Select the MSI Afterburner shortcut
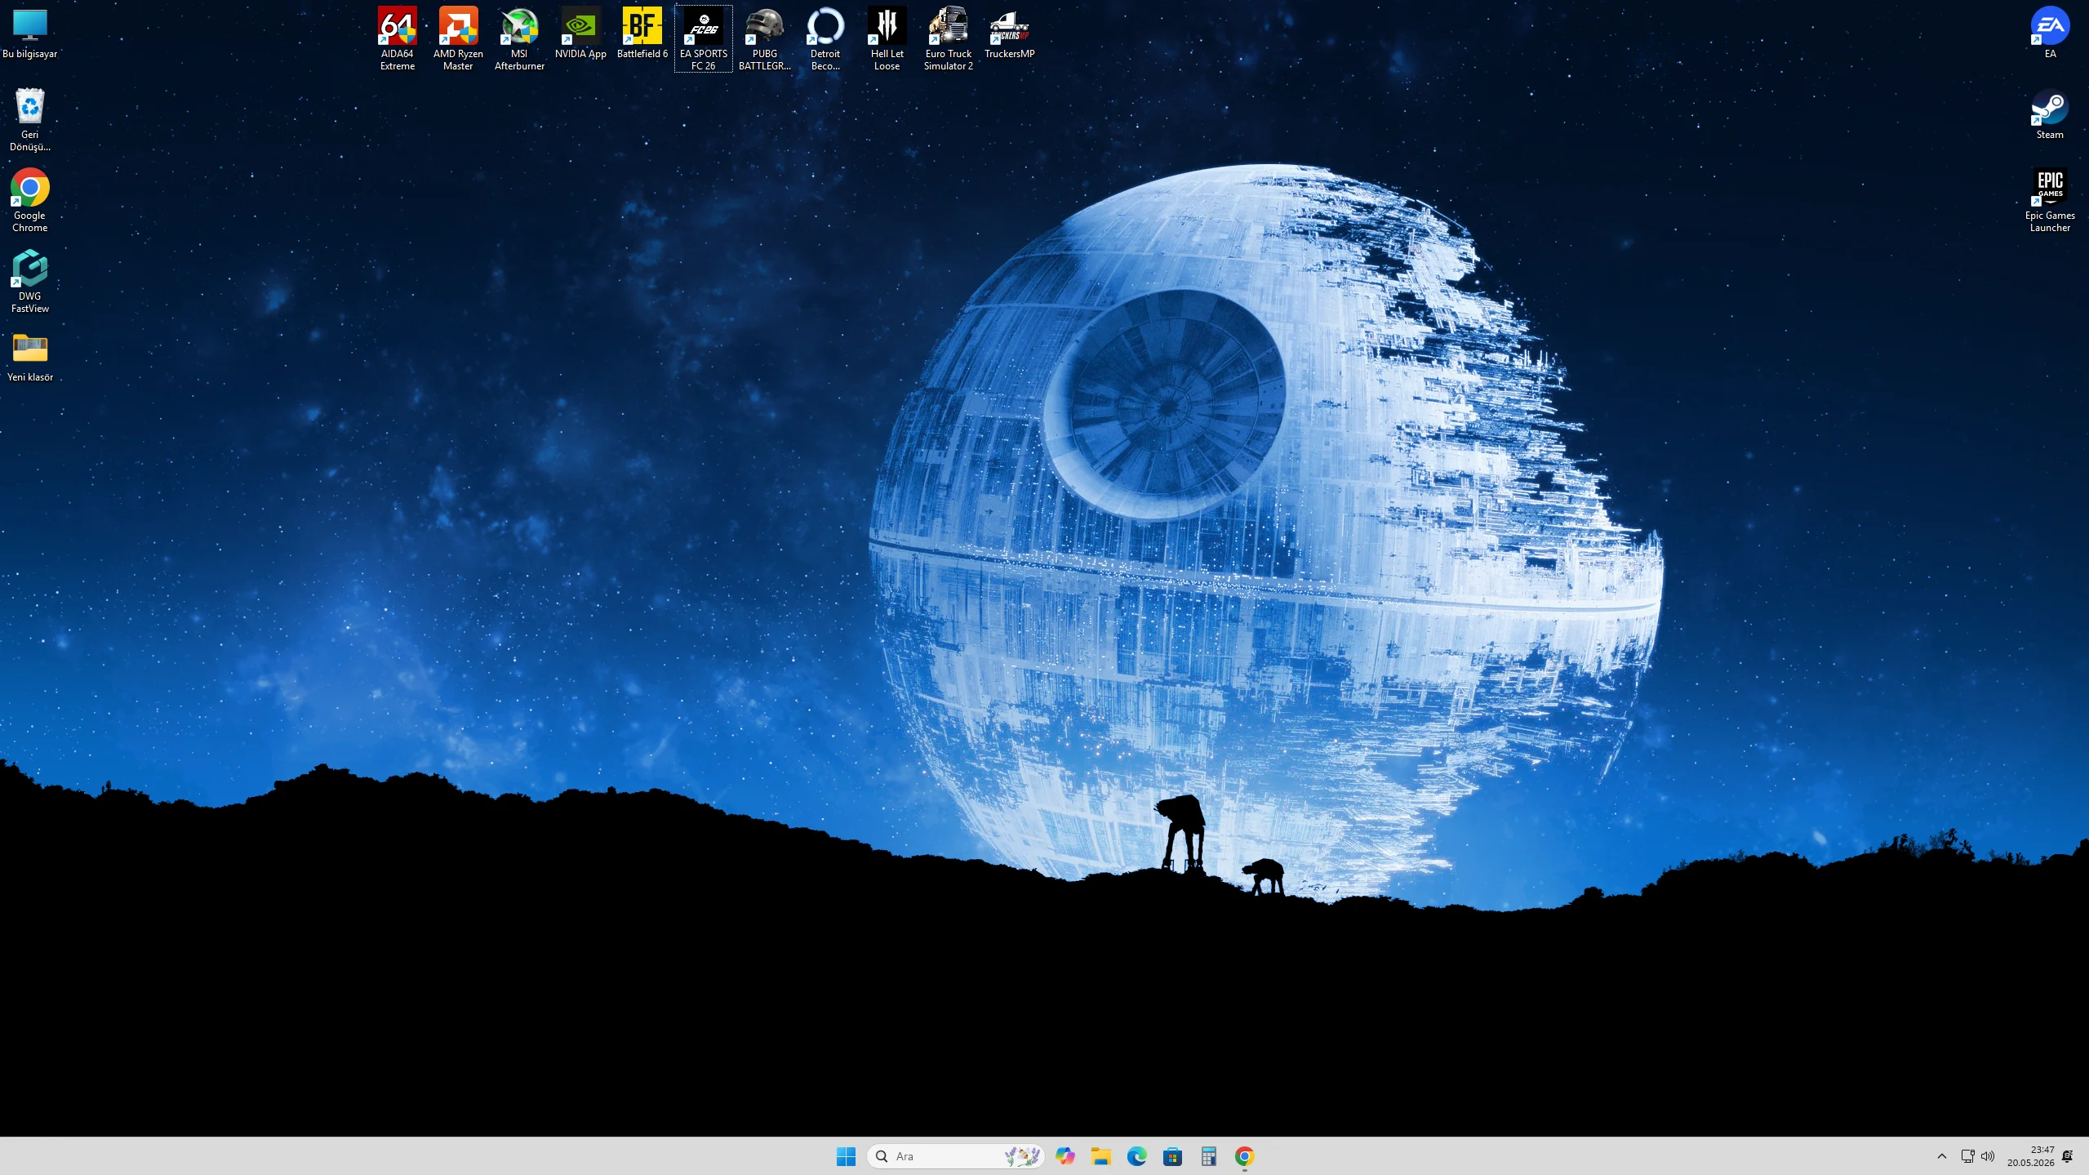Screen dimensions: 2089x1175 (x=519, y=38)
